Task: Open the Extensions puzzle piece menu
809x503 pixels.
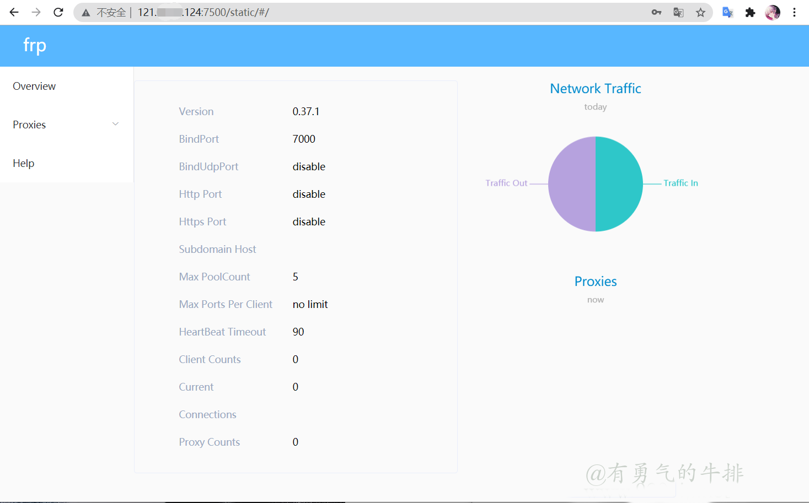Action: click(750, 12)
